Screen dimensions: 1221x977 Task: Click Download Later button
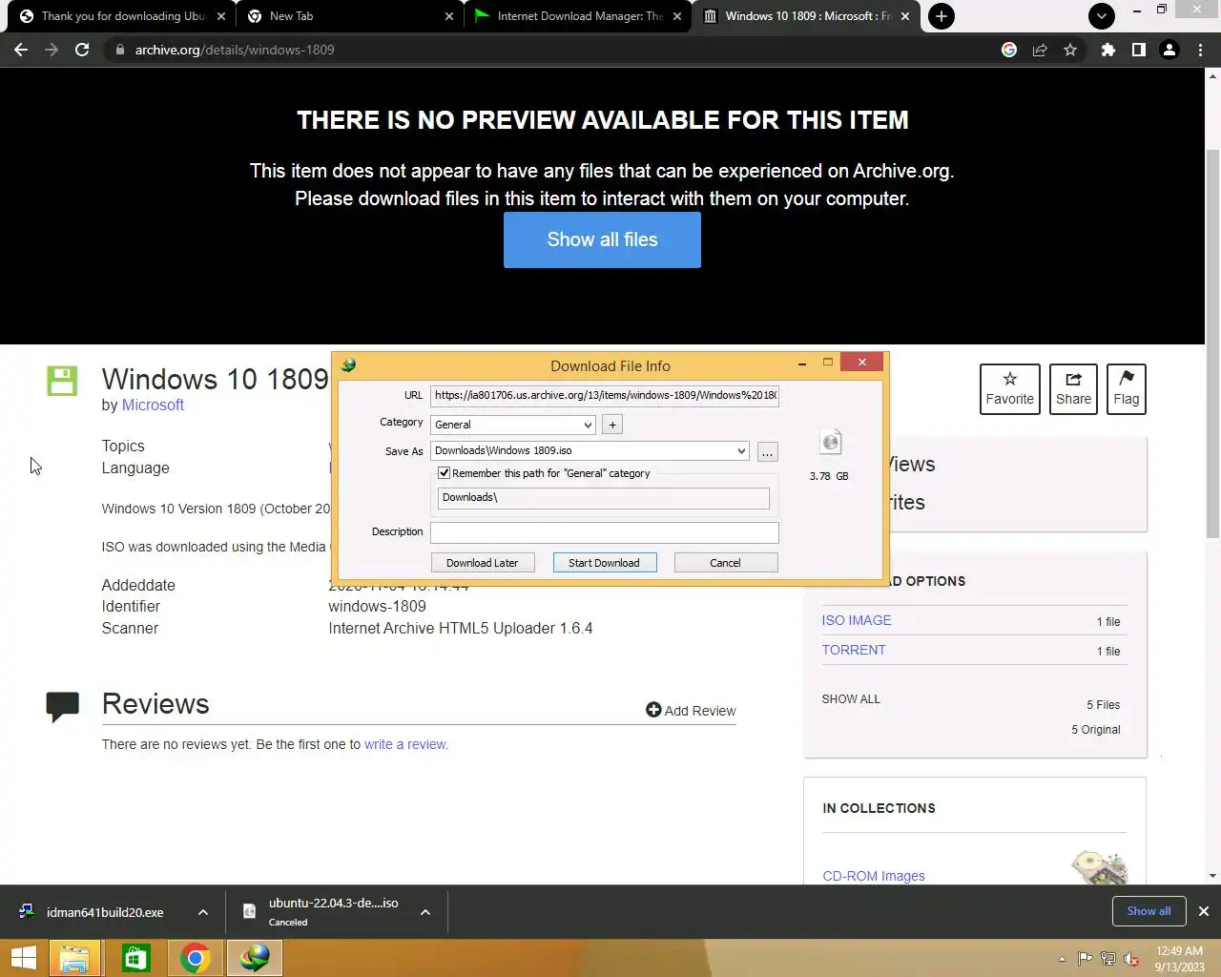483,563
